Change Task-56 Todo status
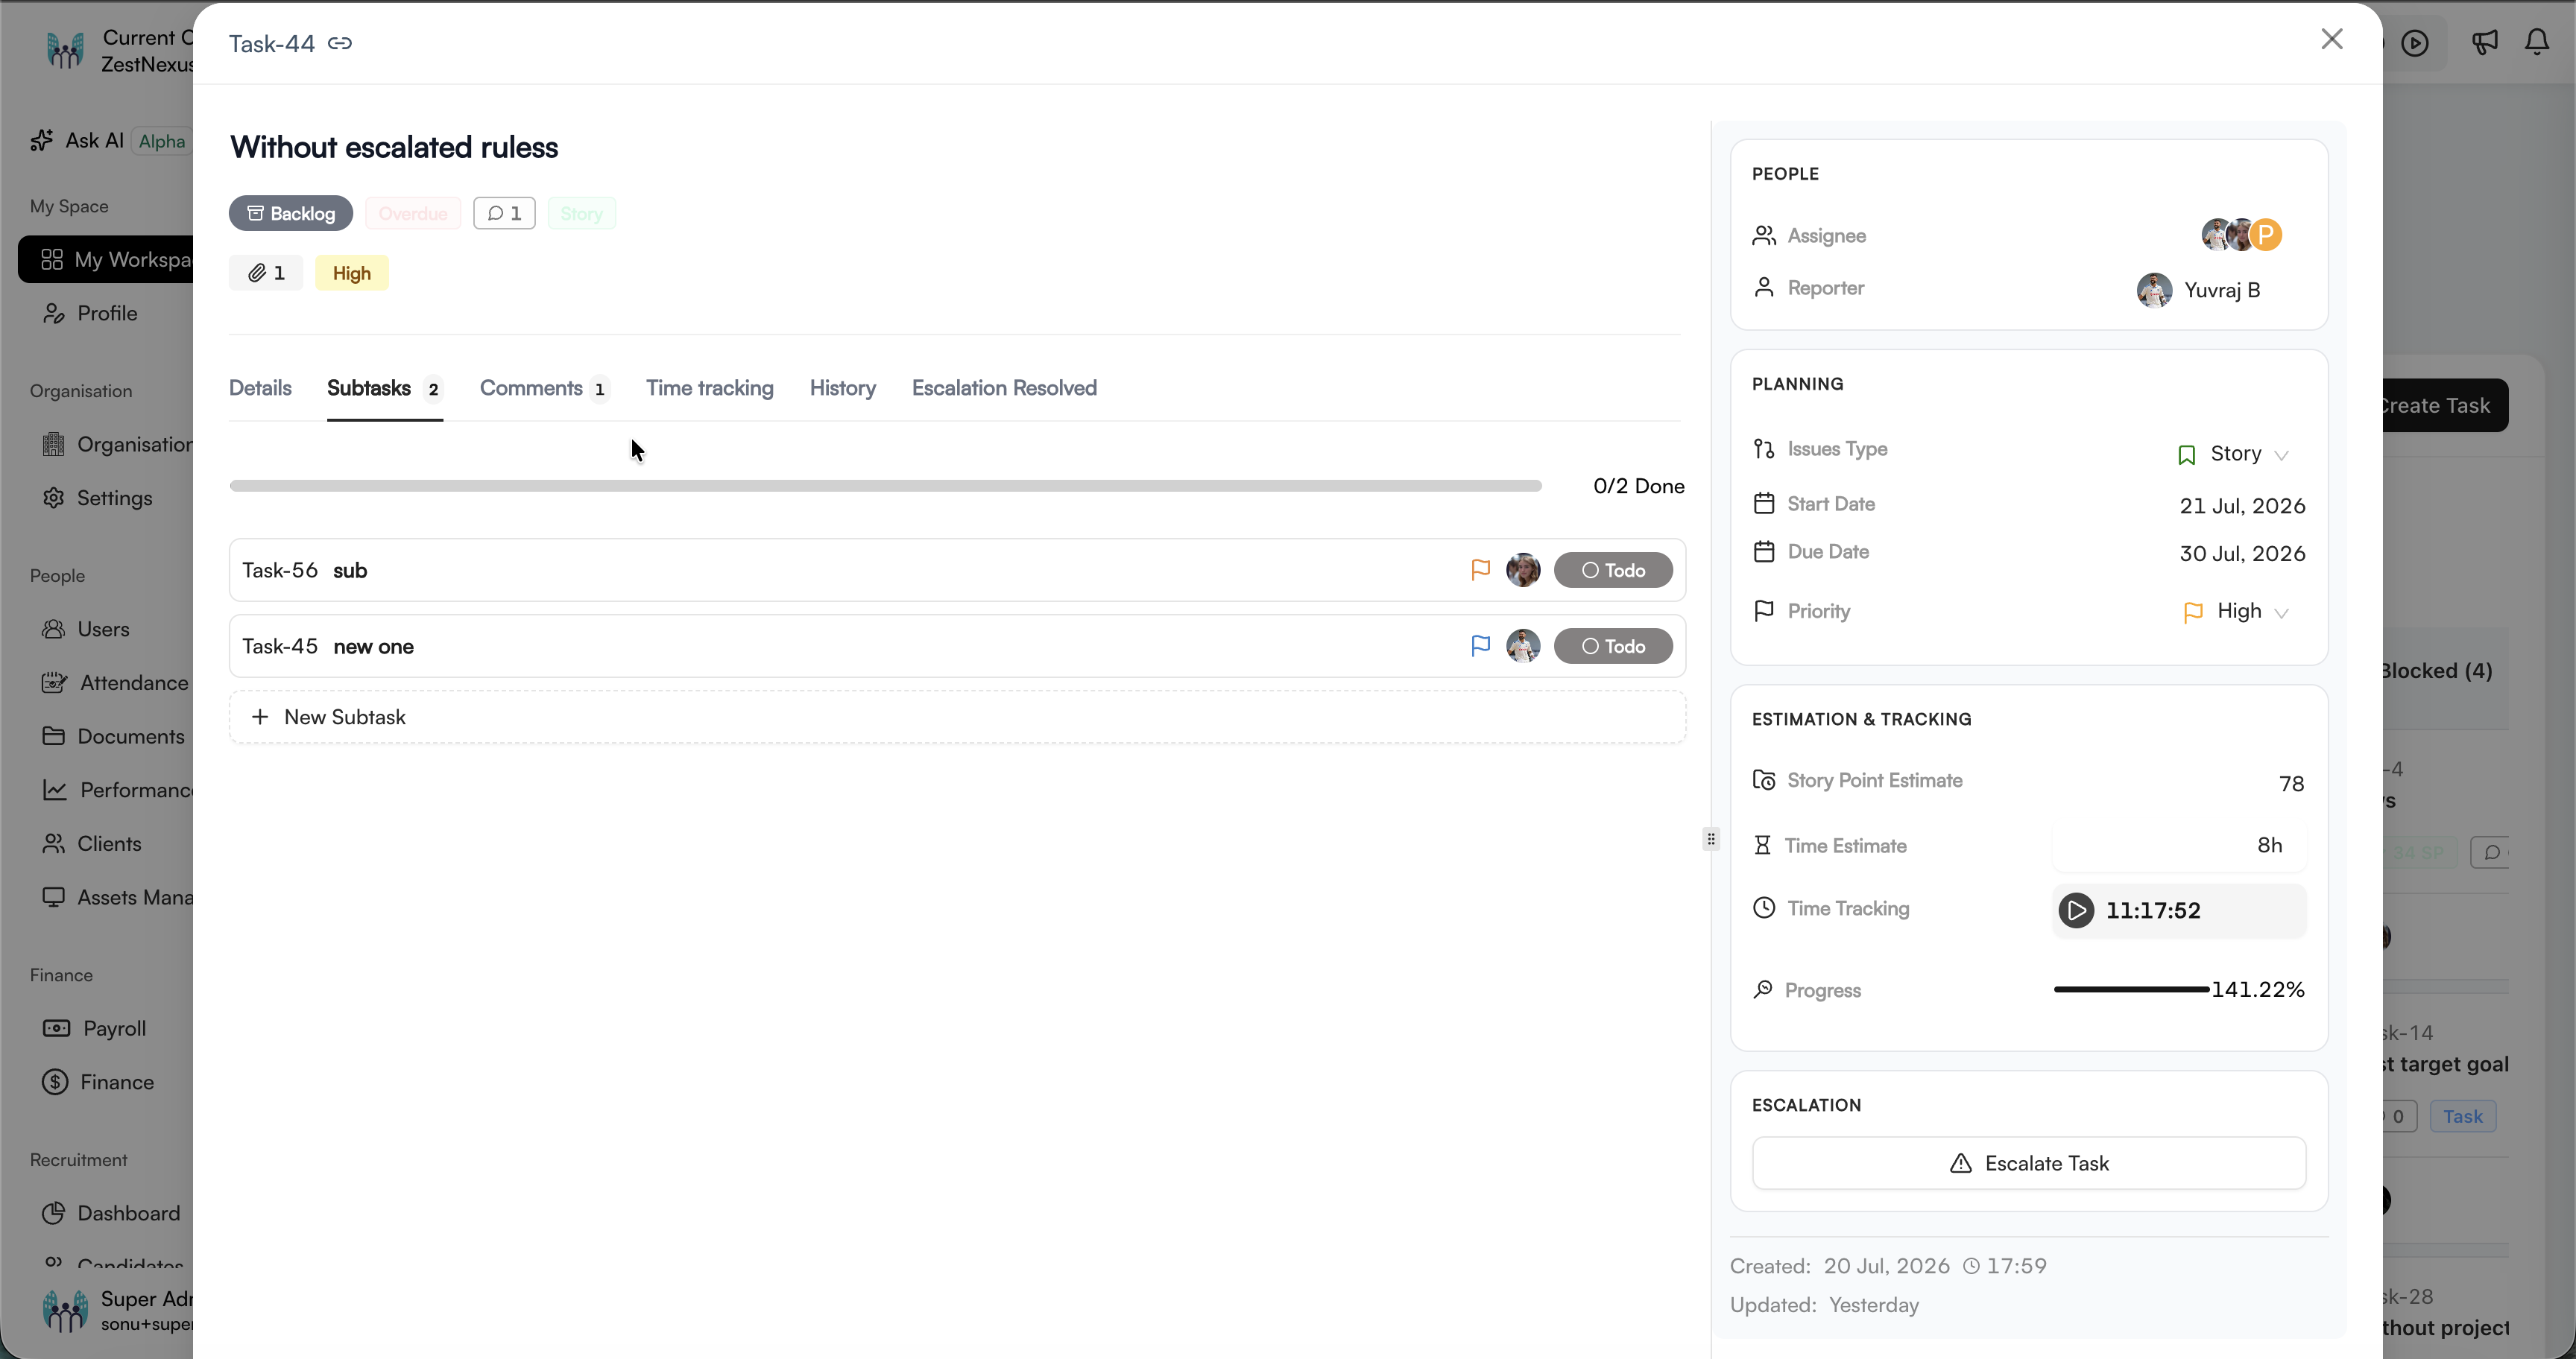Viewport: 2576px width, 1359px height. coord(1613,571)
